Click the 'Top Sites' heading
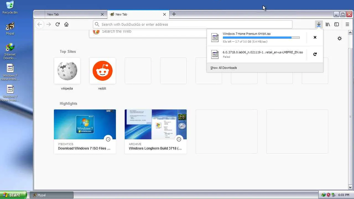Viewport: 354px width, 199px height. (68, 51)
